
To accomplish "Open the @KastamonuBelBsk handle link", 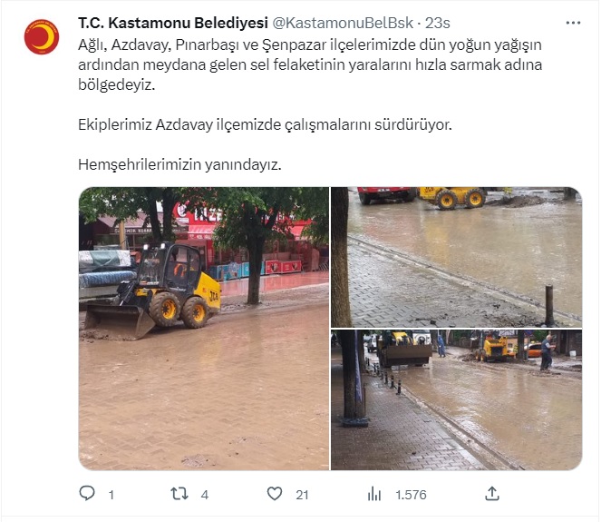I will (x=343, y=23).
